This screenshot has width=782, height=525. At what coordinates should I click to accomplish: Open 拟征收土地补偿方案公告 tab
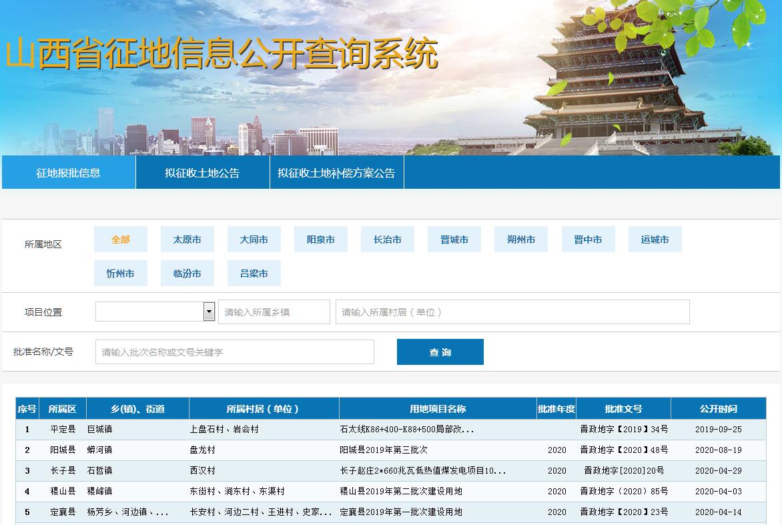click(x=336, y=173)
